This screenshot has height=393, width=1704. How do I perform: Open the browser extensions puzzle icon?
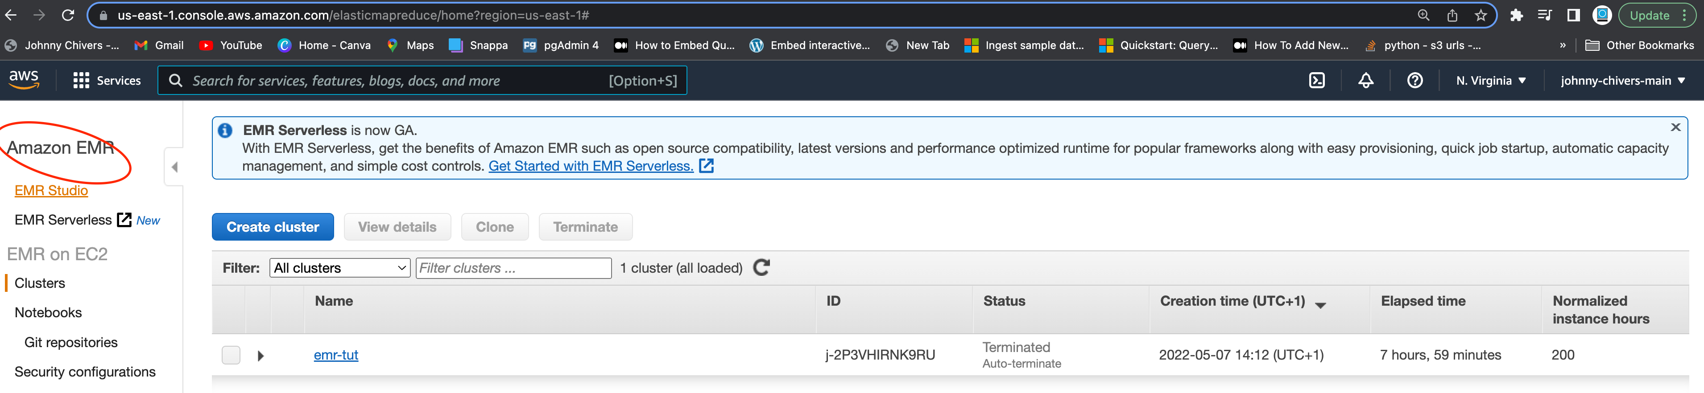1516,15
